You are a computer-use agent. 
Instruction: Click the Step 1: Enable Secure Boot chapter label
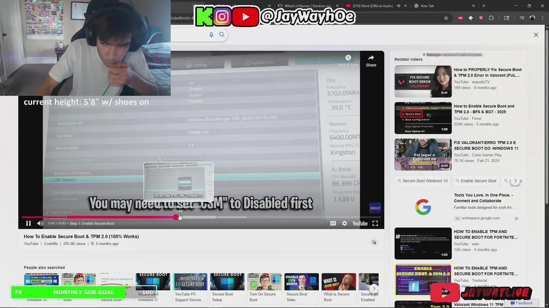(92, 223)
